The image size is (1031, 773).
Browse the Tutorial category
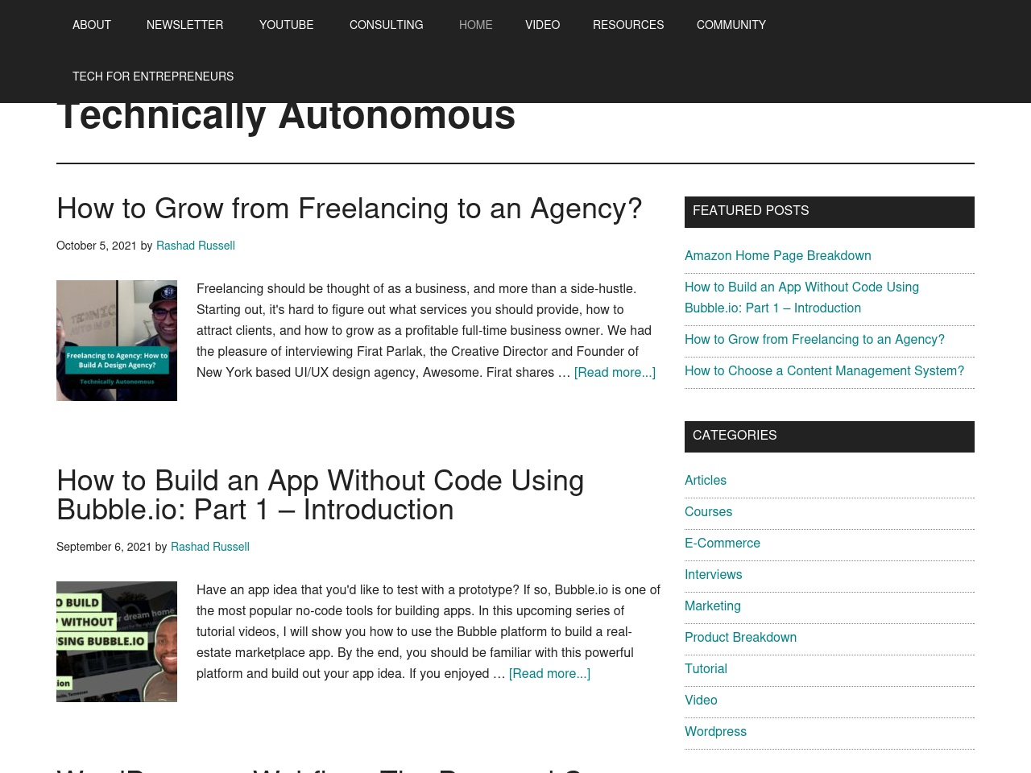tap(706, 668)
